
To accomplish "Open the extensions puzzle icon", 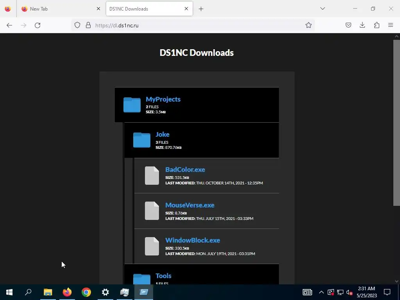I will [377, 25].
